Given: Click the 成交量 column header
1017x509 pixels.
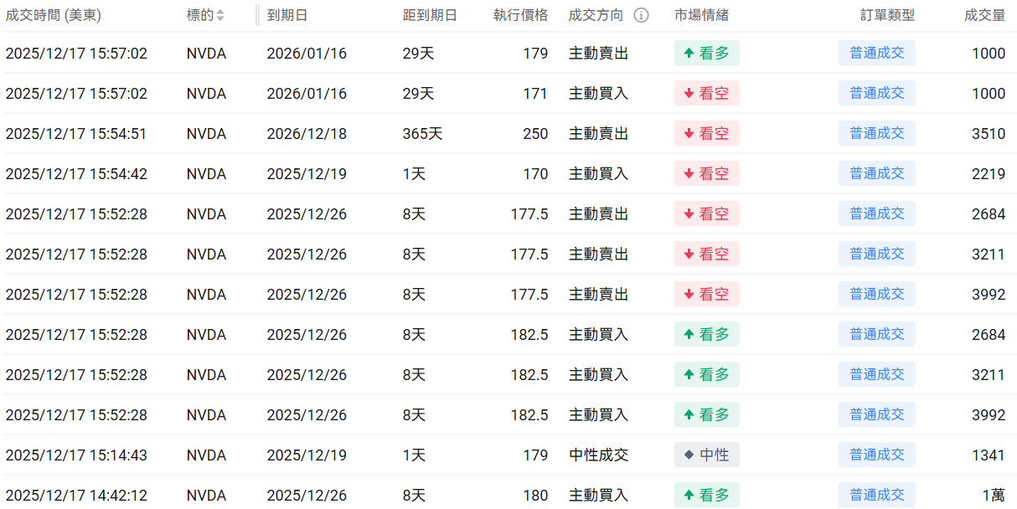Looking at the screenshot, I should (x=984, y=15).
